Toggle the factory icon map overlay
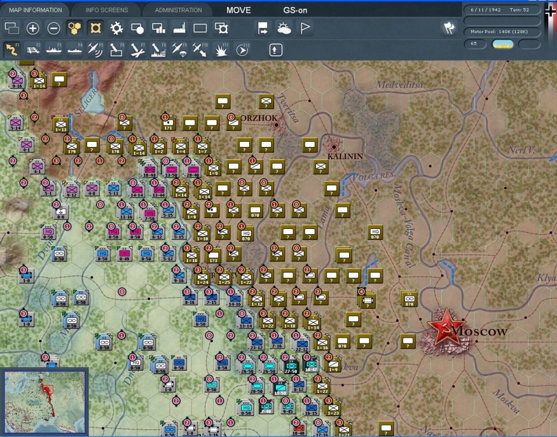The height and width of the screenshot is (437, 557). pos(179,28)
